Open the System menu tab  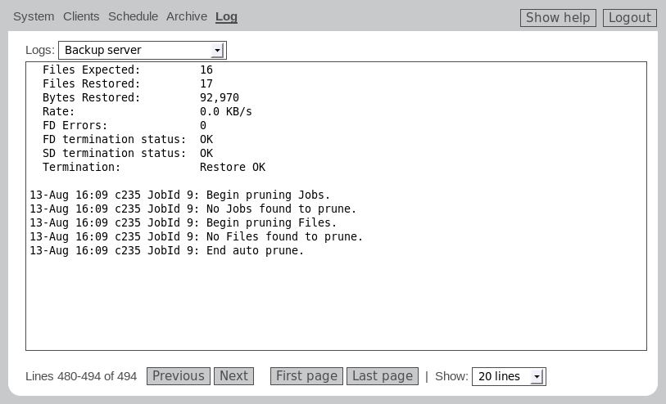point(34,16)
